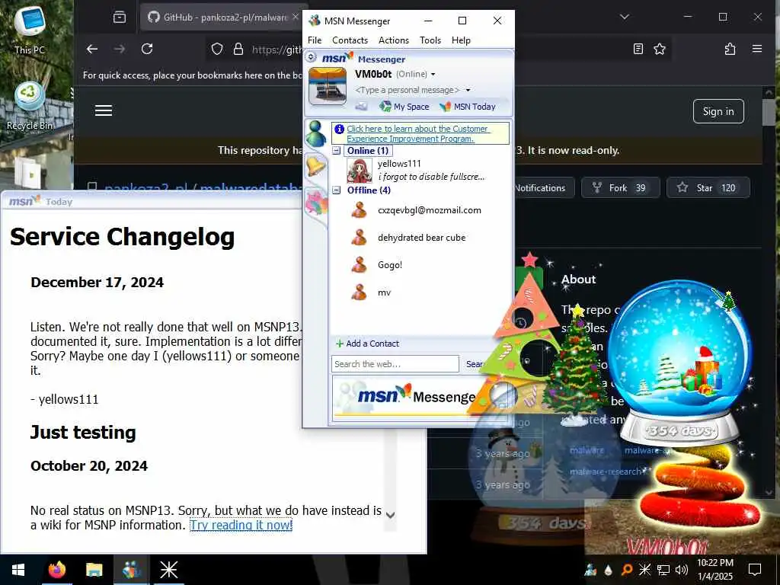Click the cxzqevbgl@mozmail.com contact
Screen dimensions: 780x585
430,210
